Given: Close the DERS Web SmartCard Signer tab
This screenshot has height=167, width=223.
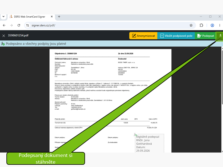Looking at the screenshot, I should (52, 17).
